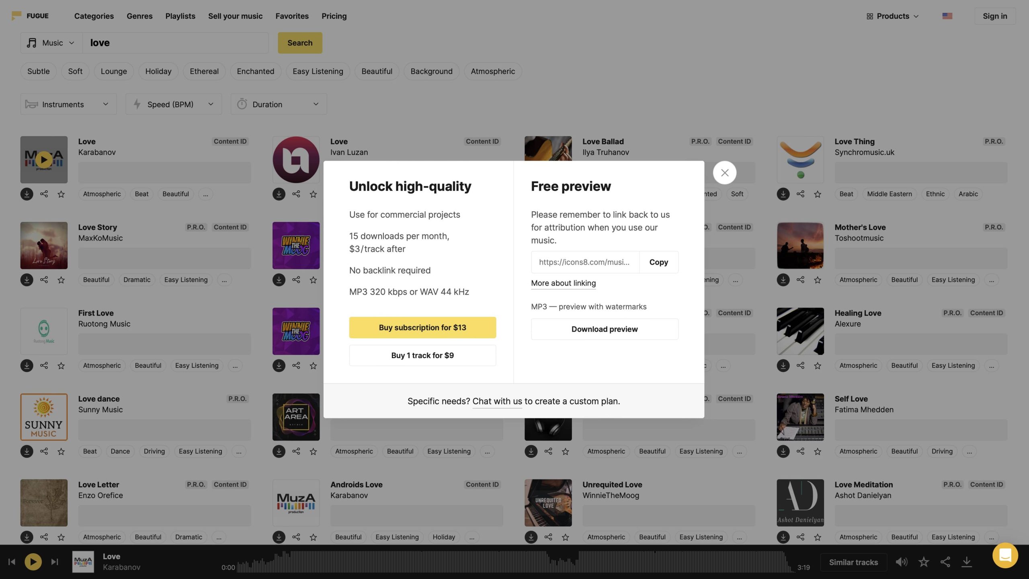1029x579 pixels.
Task: Close the download dialog with X button
Action: (x=724, y=173)
